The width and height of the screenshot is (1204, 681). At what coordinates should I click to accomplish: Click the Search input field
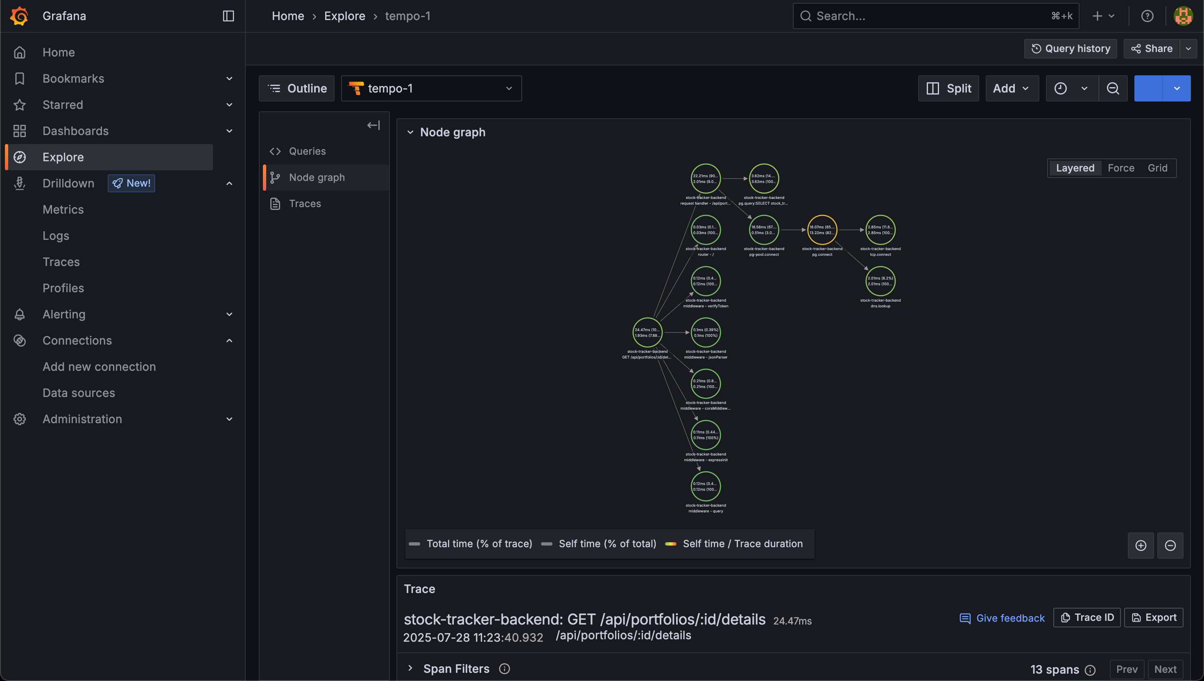[936, 16]
